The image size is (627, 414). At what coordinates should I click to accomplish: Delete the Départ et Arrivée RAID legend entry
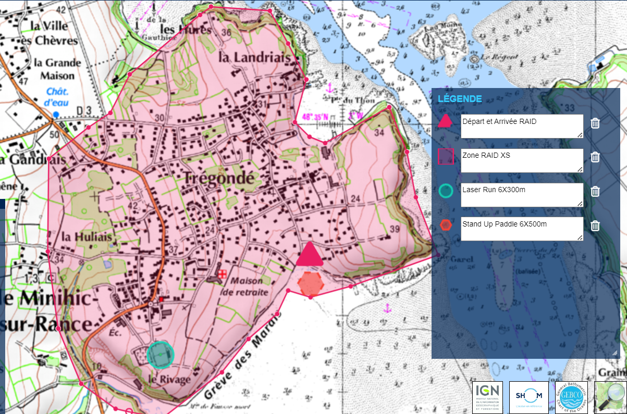595,123
